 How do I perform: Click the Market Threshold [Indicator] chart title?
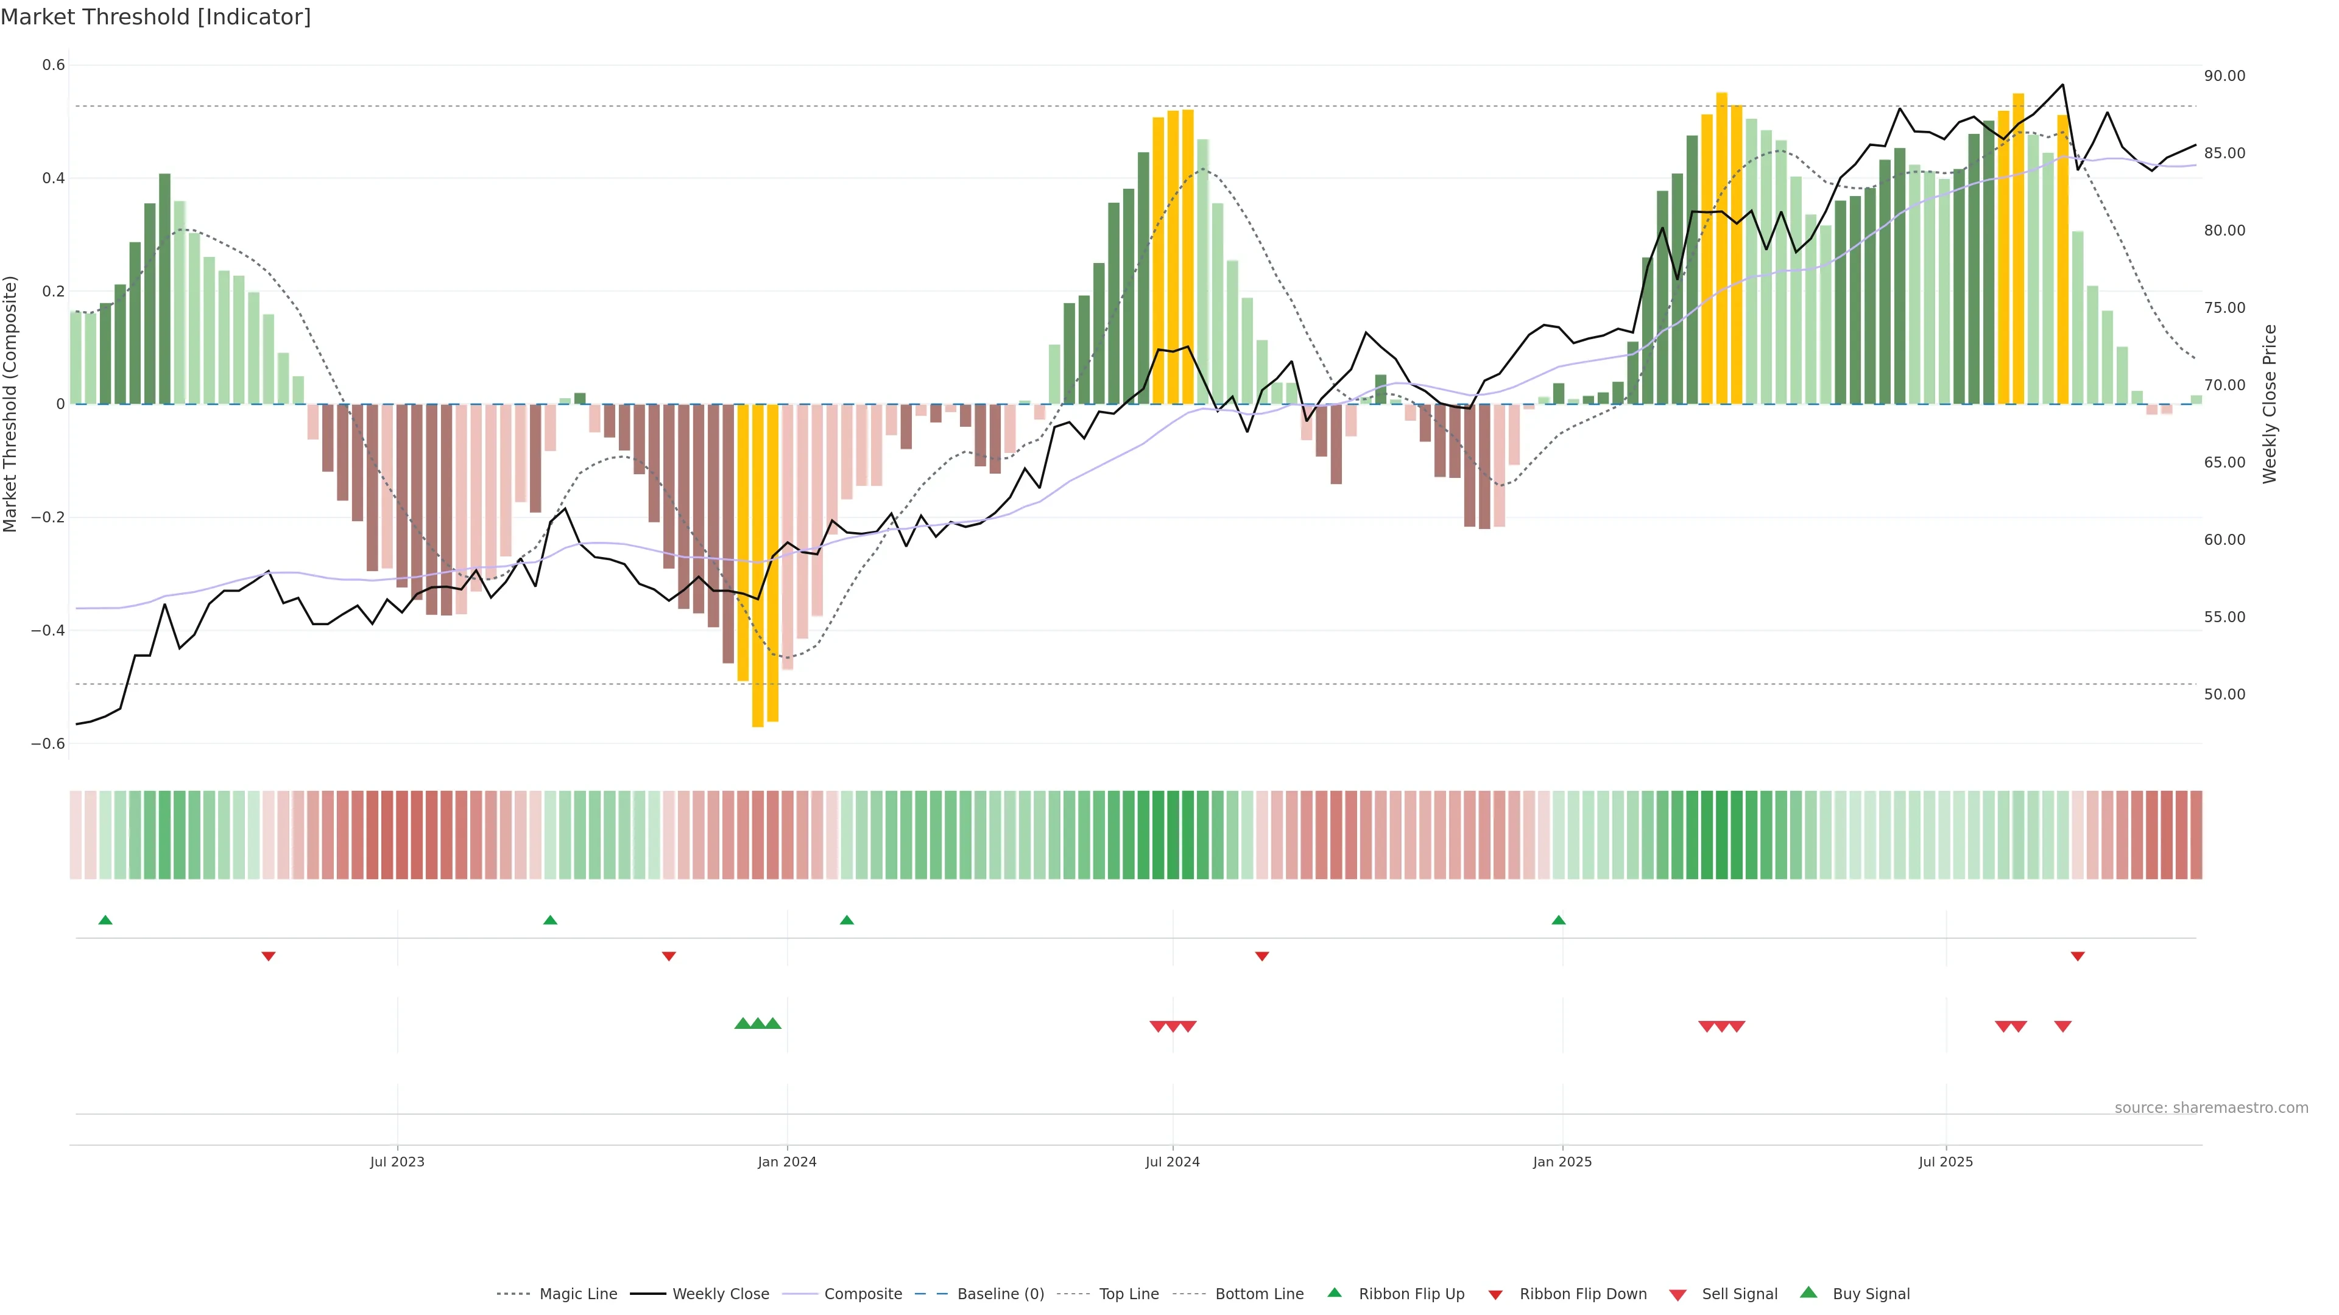point(155,17)
